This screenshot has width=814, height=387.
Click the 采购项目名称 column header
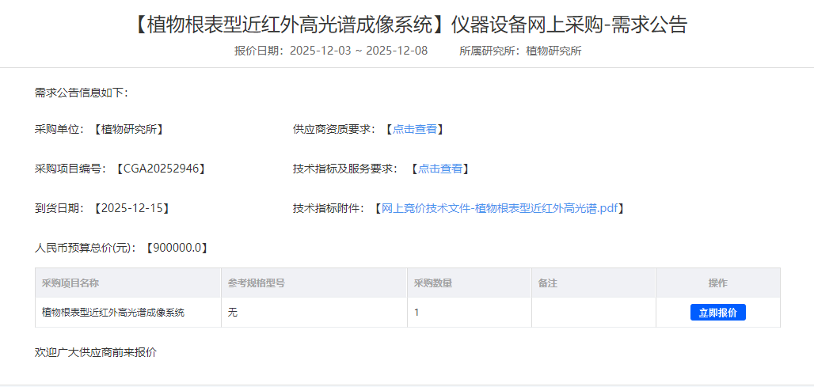70,283
